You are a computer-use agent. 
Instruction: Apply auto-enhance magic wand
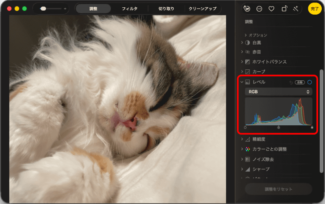pos(296,9)
